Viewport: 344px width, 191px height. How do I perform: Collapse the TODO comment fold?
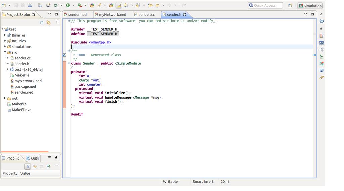69,51
